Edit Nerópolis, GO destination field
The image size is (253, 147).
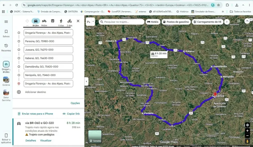point(48,75)
